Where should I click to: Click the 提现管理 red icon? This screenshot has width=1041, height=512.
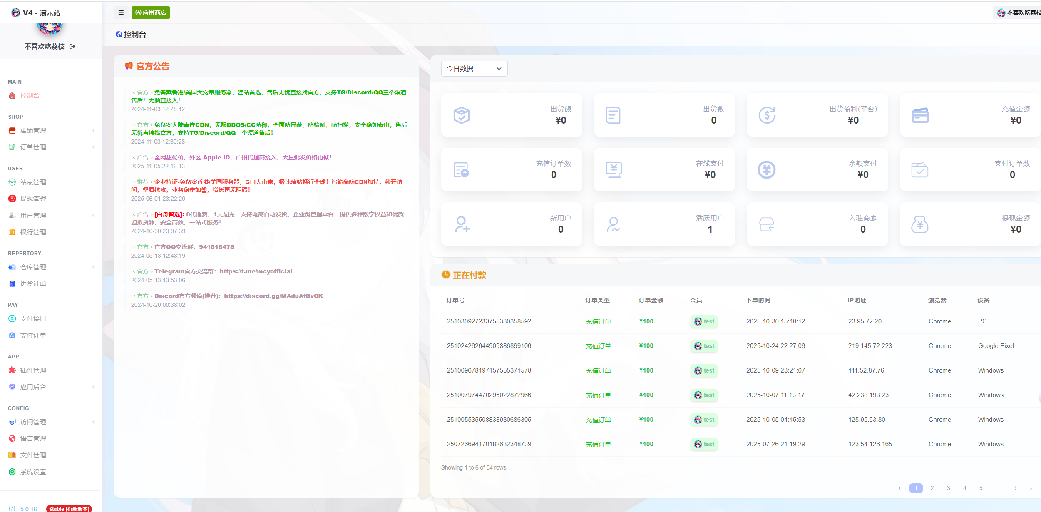click(12, 199)
